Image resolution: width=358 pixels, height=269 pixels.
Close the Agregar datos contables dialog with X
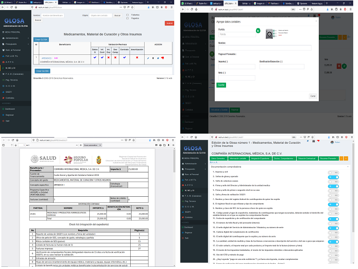316,21
